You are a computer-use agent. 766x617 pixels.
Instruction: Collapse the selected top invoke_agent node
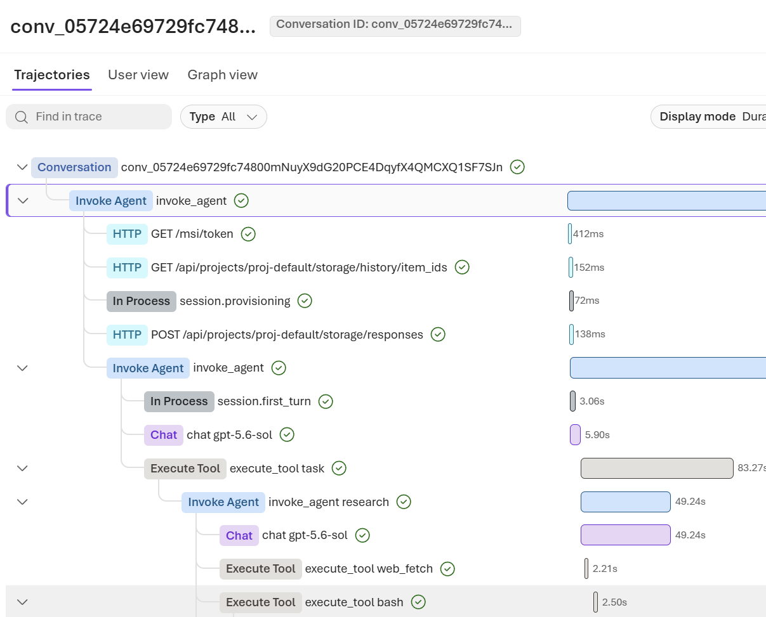(x=23, y=200)
